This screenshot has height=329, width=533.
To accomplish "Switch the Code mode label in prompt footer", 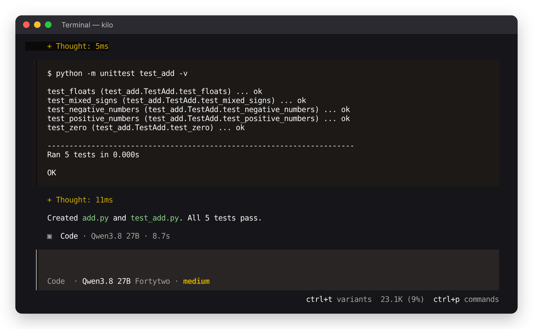I will point(56,281).
